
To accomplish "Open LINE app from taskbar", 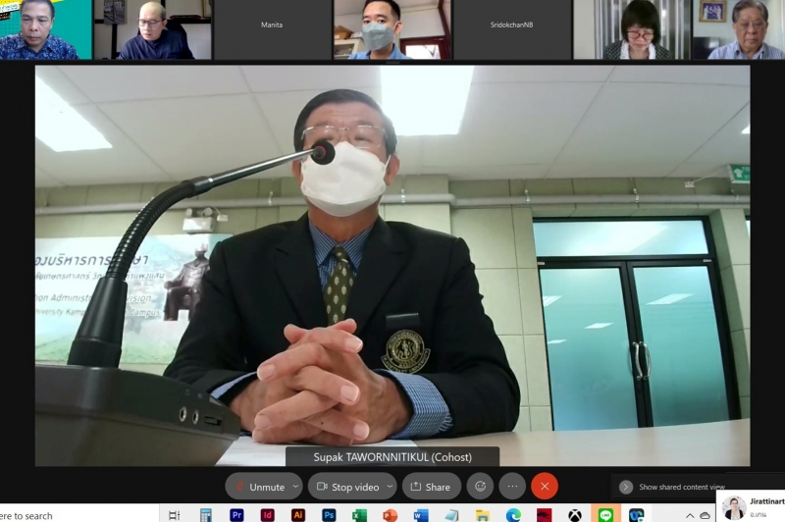I will tap(605, 514).
